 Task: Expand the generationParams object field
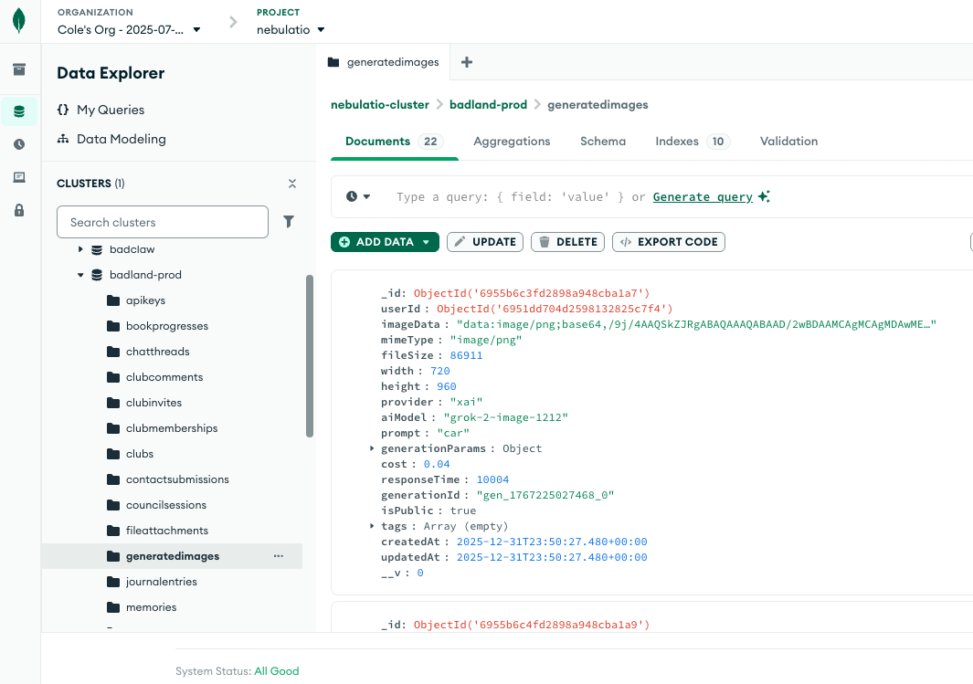coord(371,448)
